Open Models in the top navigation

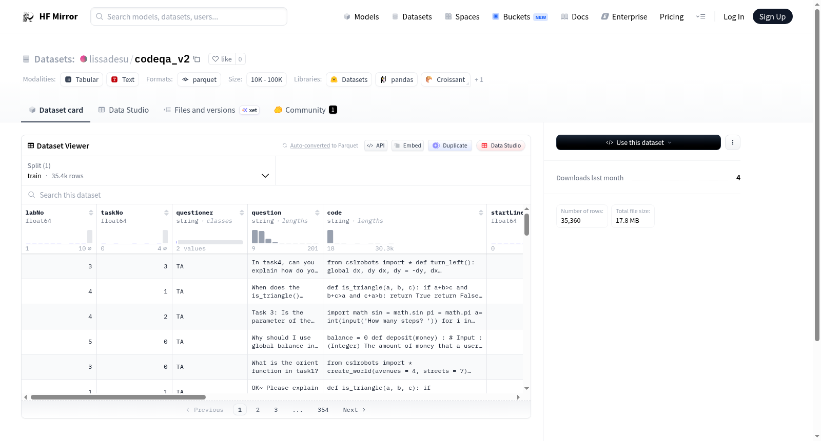tap(361, 17)
